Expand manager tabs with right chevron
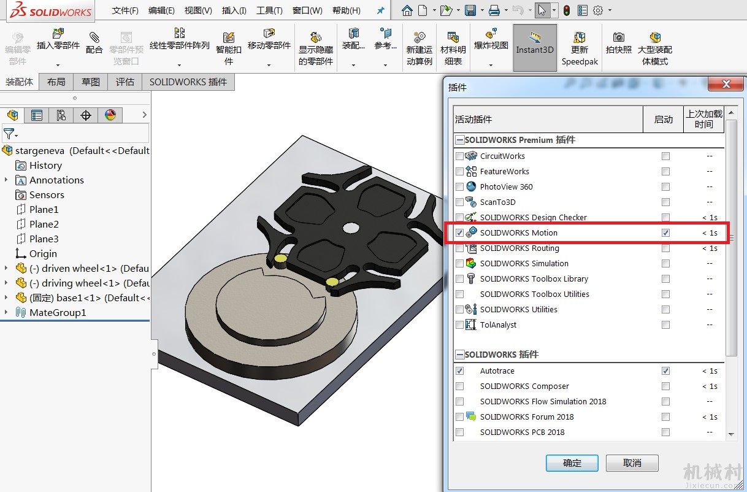 [145, 115]
